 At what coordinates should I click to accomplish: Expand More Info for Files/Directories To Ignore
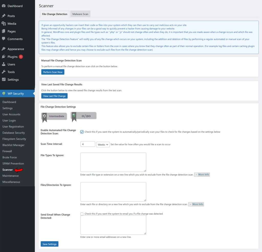click(x=196, y=204)
